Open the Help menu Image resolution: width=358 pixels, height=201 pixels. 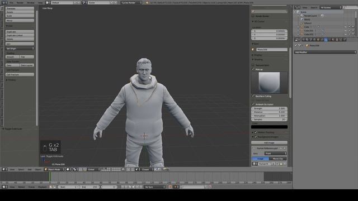click(40, 2)
